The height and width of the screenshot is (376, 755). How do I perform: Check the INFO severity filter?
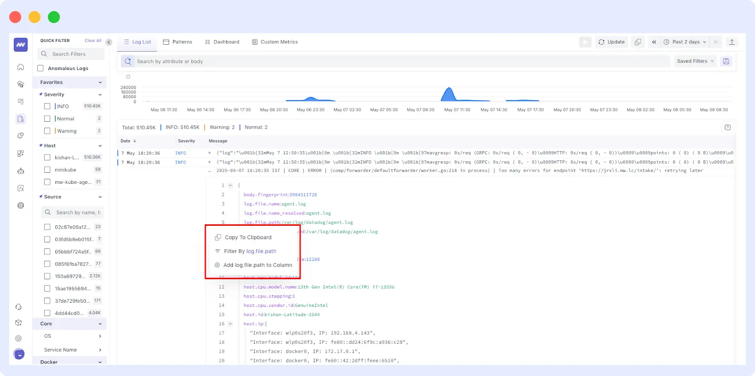(47, 106)
